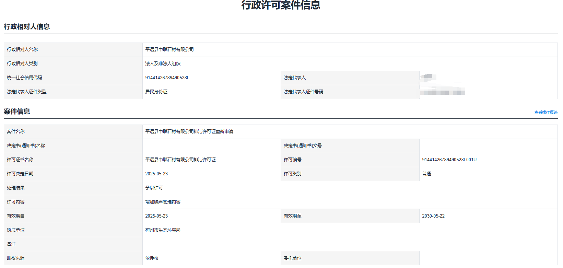Click the 依授权 value cell
Image resolution: width=563 pixels, height=268 pixels.
(x=152, y=258)
